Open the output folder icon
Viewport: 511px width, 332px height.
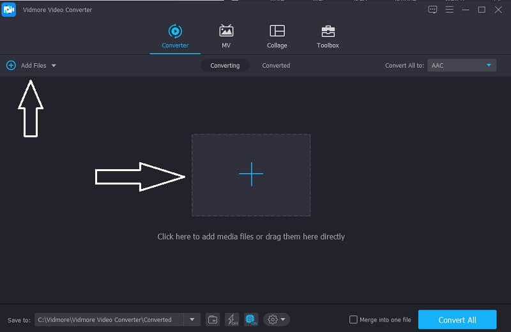pos(213,319)
